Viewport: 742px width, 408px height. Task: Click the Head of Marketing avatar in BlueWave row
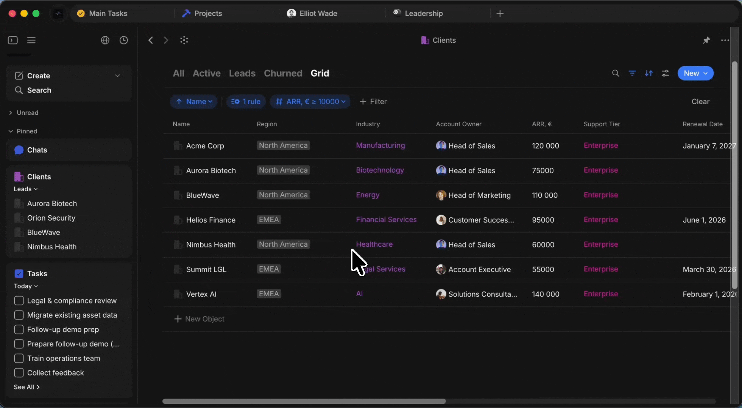coord(441,195)
